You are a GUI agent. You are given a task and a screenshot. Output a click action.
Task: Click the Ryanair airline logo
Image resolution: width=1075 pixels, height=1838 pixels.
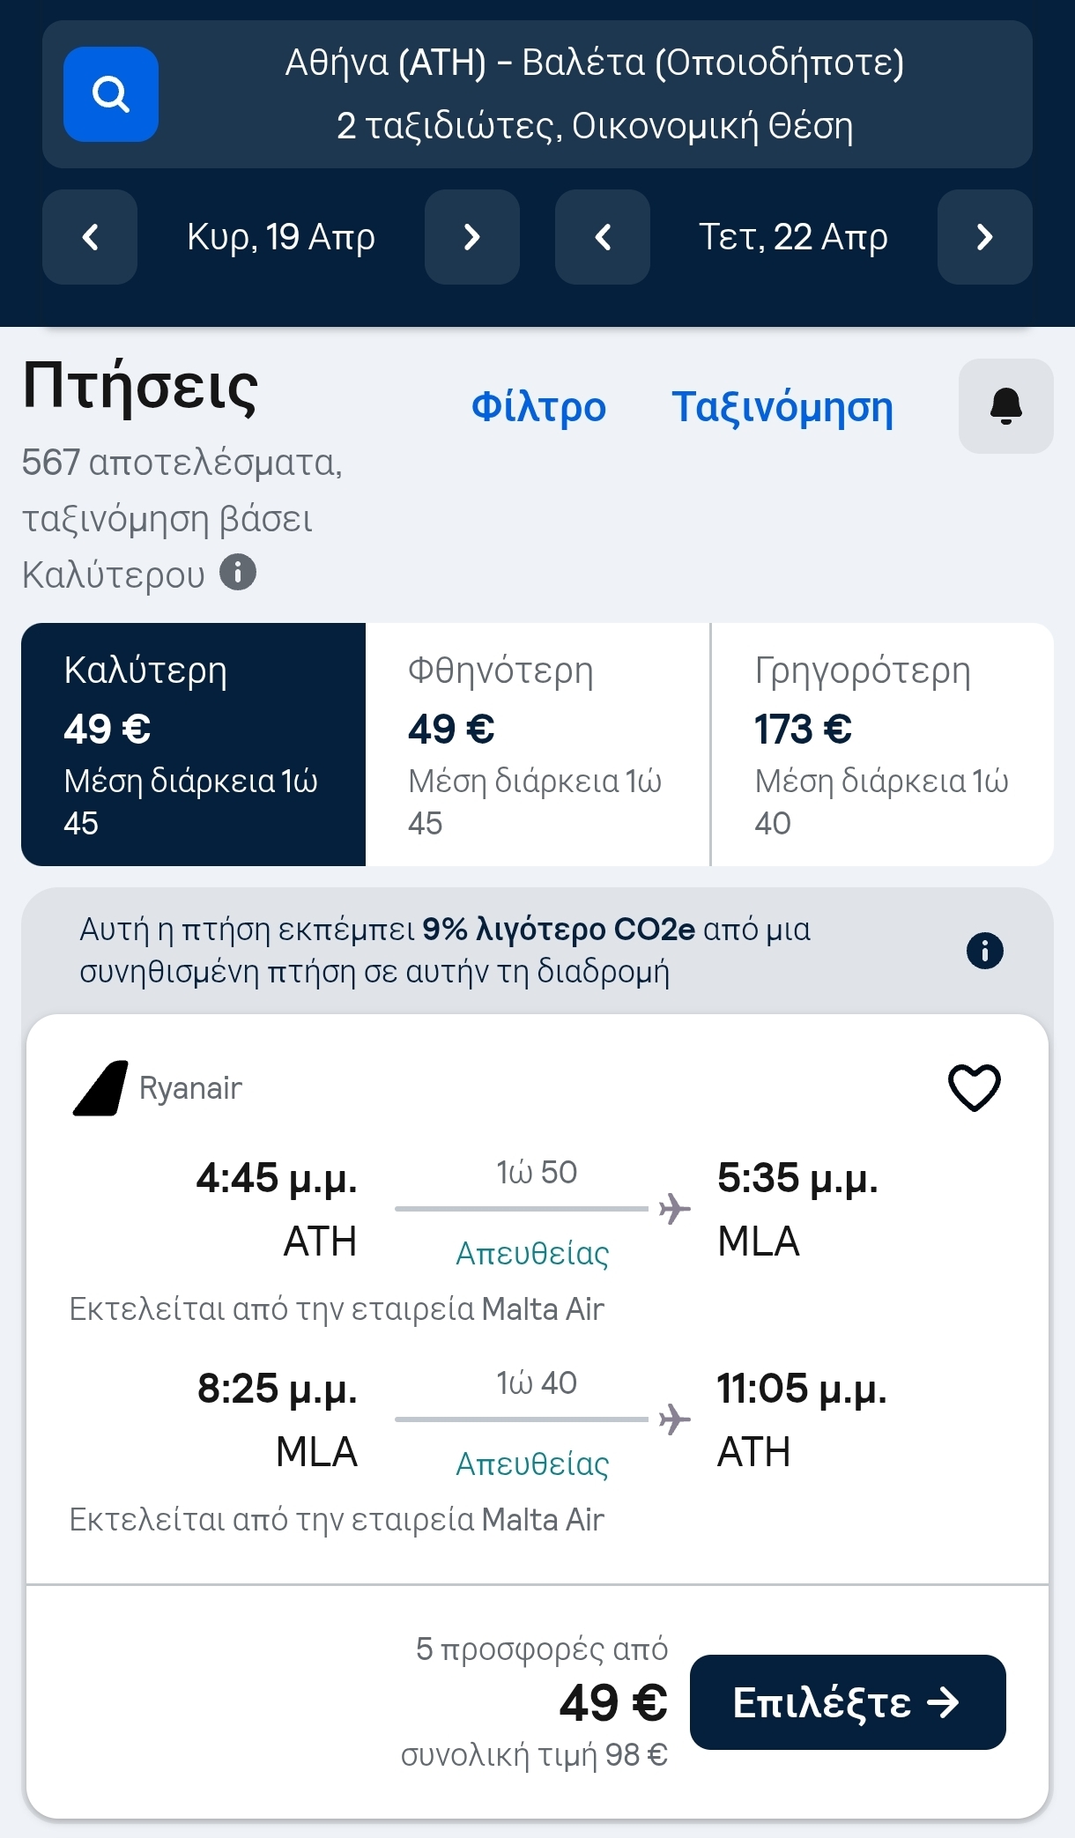(100, 1088)
